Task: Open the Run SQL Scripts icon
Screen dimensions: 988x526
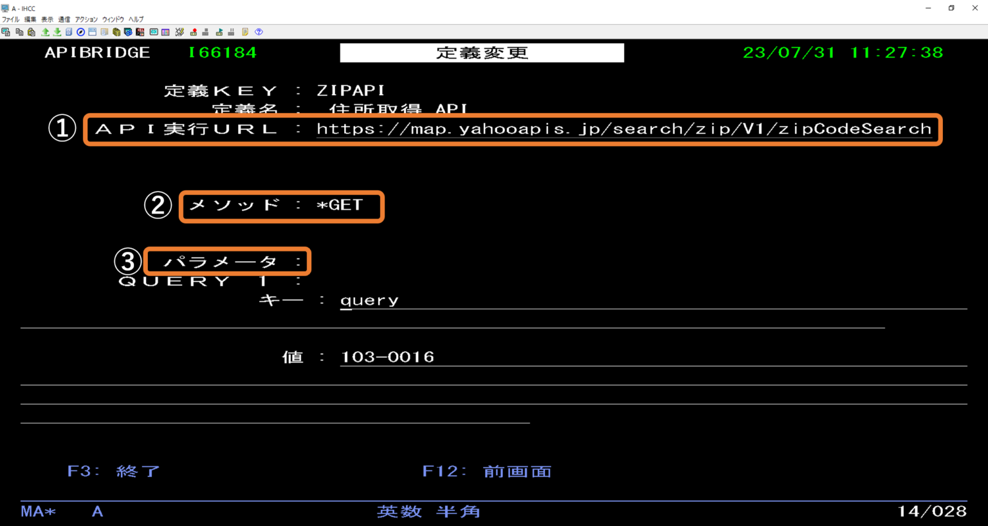Action: (x=141, y=32)
